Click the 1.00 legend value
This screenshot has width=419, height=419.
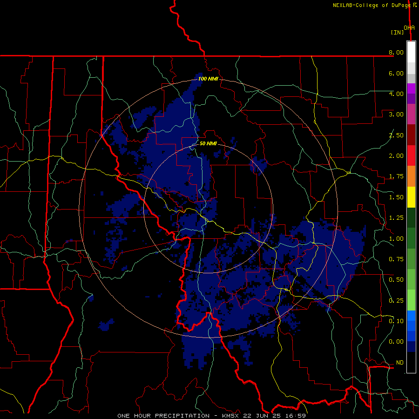[396, 239]
